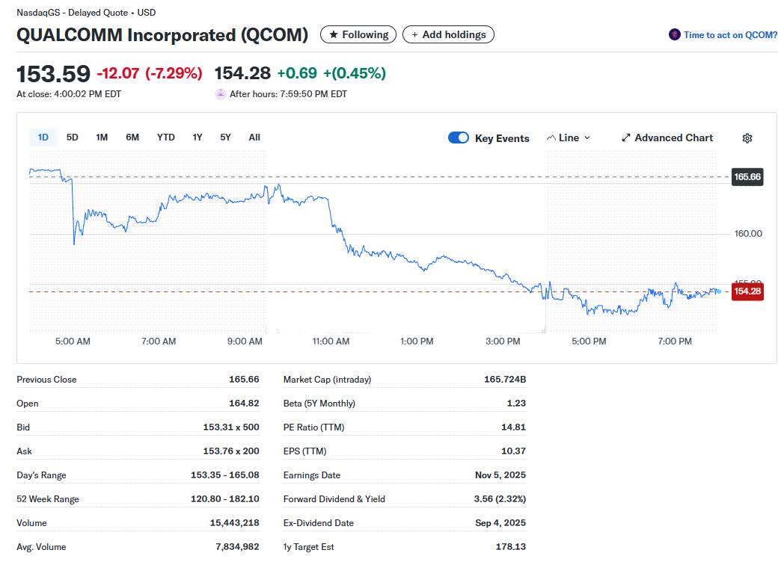Click the QUALCOMM Incorporated (QCOM) heading
The image size is (784, 562).
point(162,35)
